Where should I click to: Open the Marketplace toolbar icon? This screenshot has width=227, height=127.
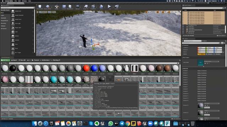coord(70,6)
